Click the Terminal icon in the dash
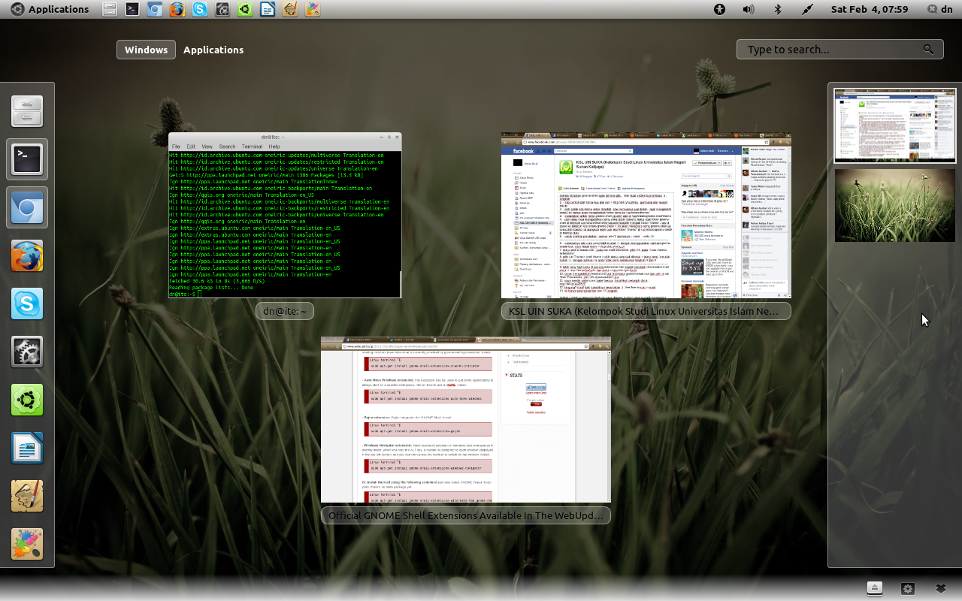Viewport: 962px width, 601px height. [27, 159]
